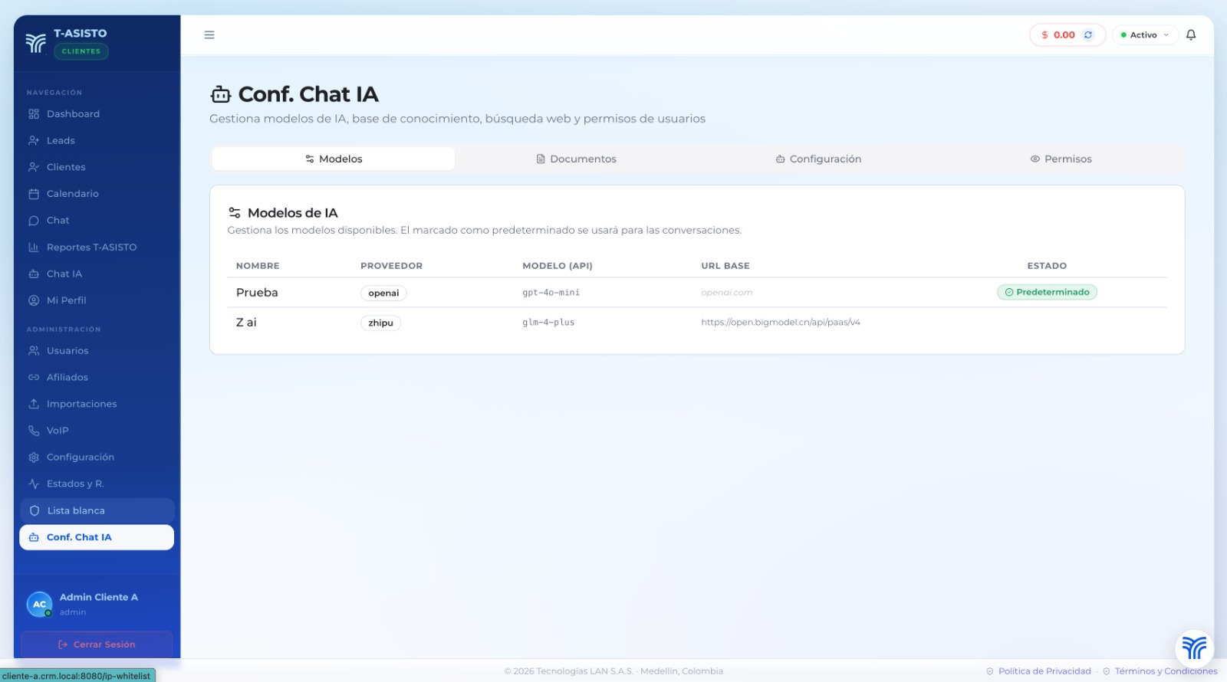Open Usuarios administration page
The image size is (1227, 682).
pyautogui.click(x=97, y=351)
